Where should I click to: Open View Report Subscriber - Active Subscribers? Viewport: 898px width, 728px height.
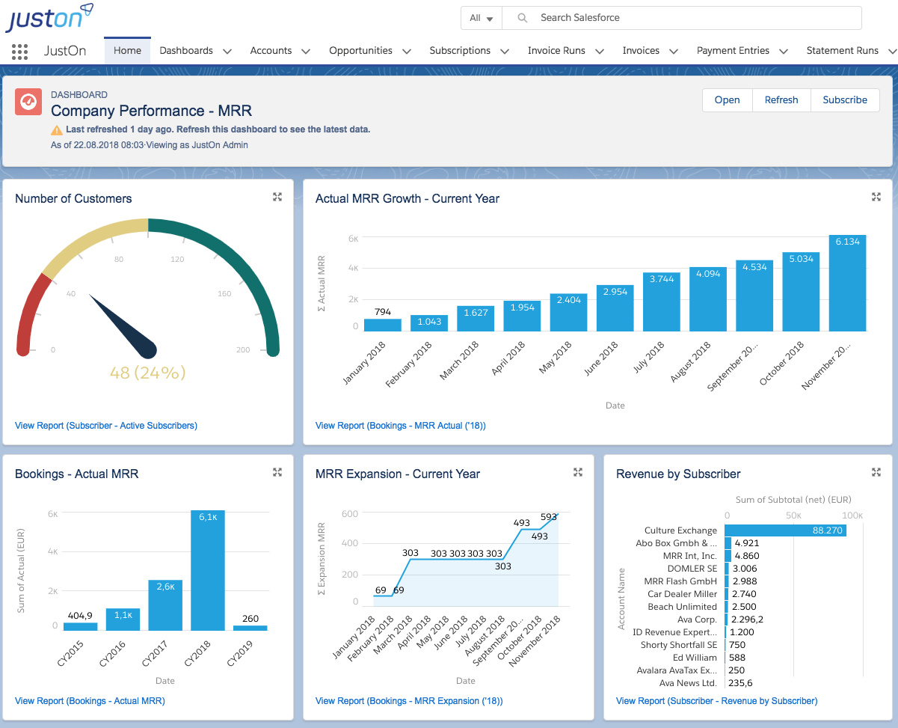click(x=106, y=426)
